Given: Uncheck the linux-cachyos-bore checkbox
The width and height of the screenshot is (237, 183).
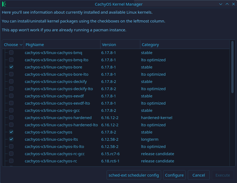Looking at the screenshot, I should 11,67.
